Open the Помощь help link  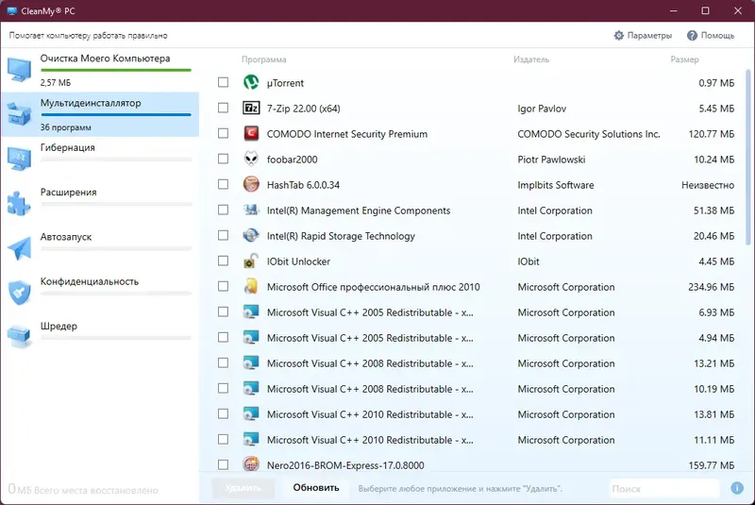pos(711,36)
